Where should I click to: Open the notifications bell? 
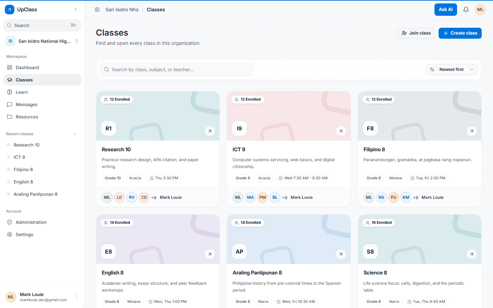coord(466,10)
